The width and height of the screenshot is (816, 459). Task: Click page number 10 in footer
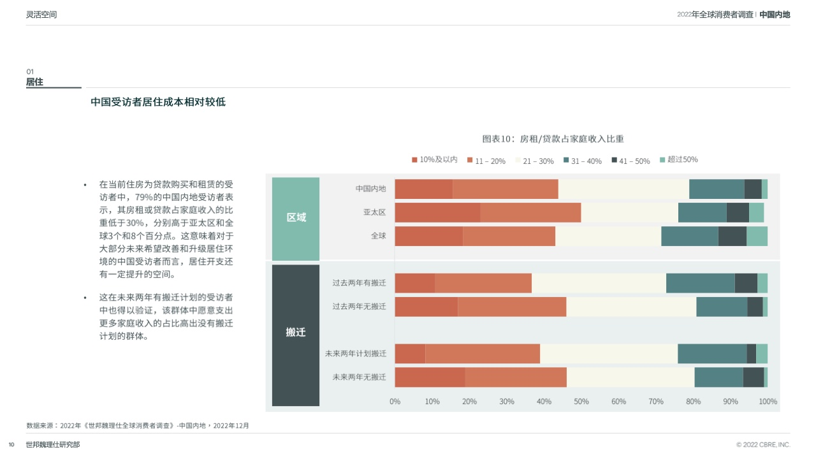pos(11,445)
